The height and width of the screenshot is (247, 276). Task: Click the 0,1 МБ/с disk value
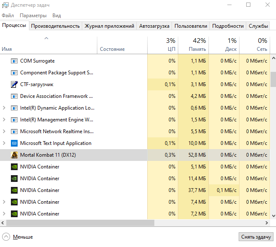click(227, 190)
